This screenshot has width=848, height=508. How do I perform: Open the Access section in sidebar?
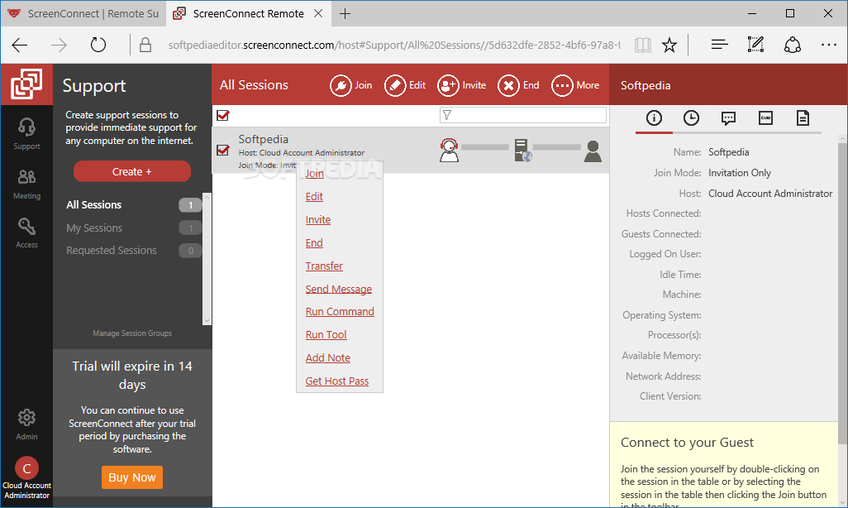pyautogui.click(x=26, y=232)
